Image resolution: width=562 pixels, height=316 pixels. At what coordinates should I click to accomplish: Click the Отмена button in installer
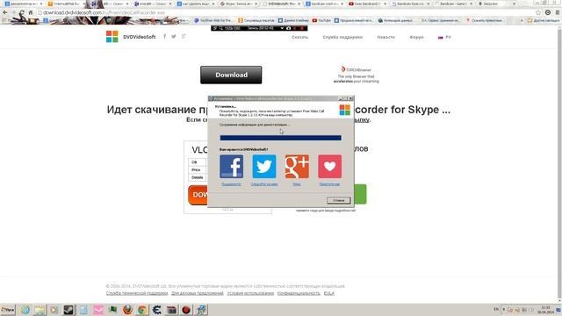click(x=338, y=200)
